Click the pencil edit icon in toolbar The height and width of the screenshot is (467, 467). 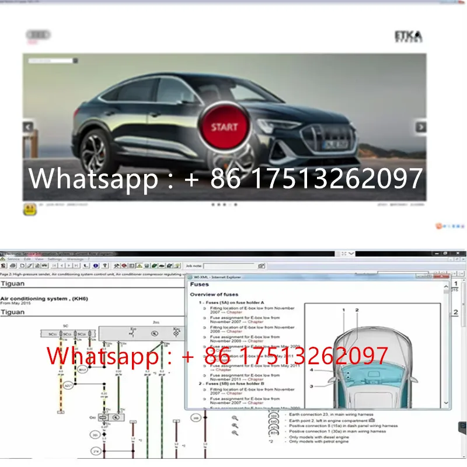pos(30,266)
